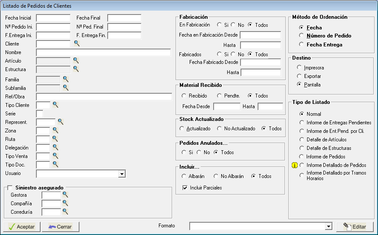
Task: Focus the Ref/Obra text field
Action: 104,97
